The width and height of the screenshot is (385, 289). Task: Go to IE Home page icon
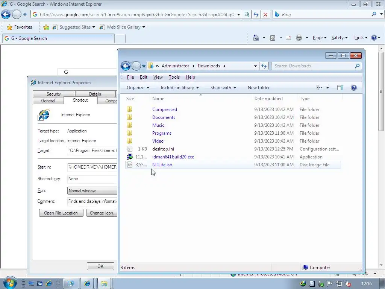point(256,38)
